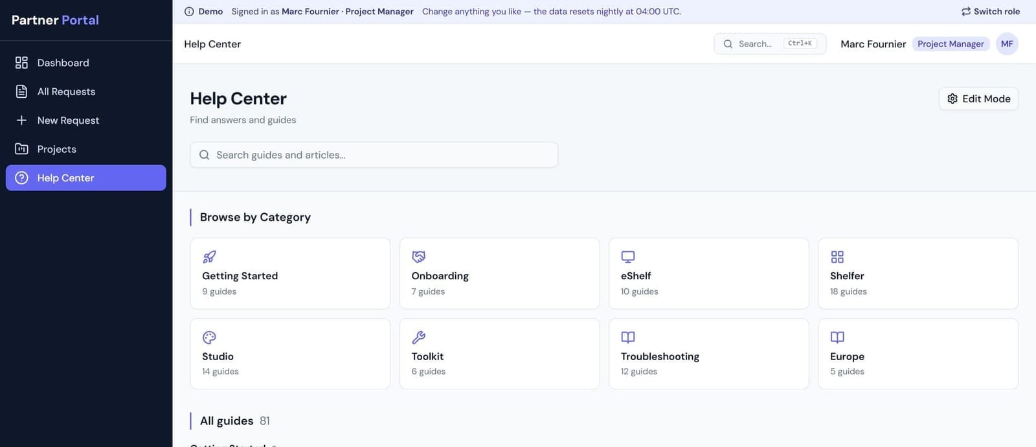
Task: Click the Switch role button
Action: tap(991, 12)
